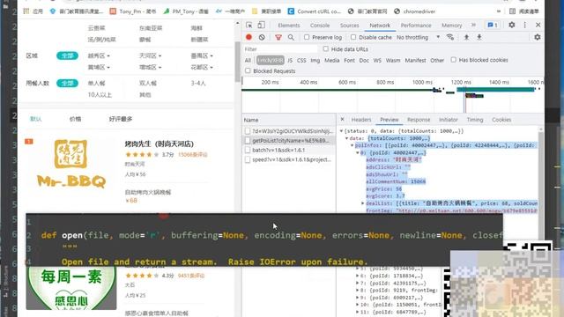The height and width of the screenshot is (317, 564).
Task: Click the Filter text input field
Action: coord(280,49)
